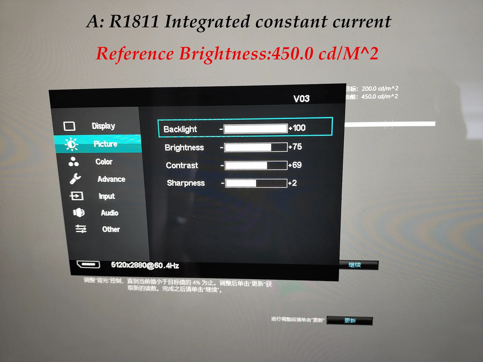This screenshot has width=483, height=362.
Task: Select the Backlight setting label
Action: (x=180, y=129)
